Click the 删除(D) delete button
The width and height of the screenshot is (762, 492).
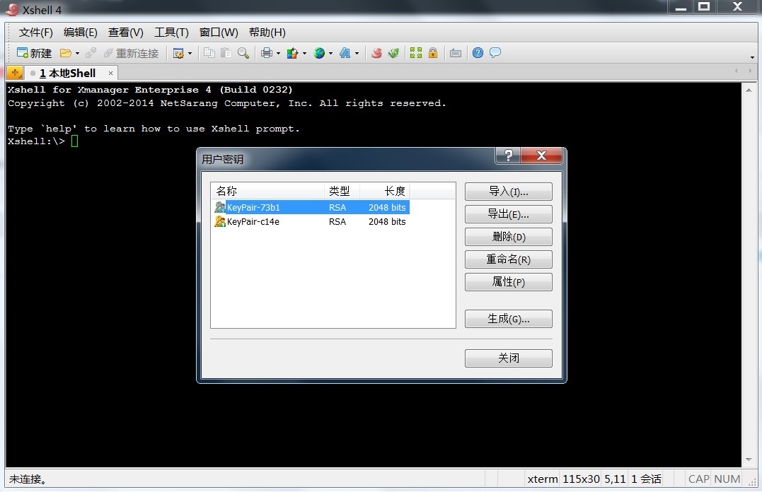coord(508,237)
